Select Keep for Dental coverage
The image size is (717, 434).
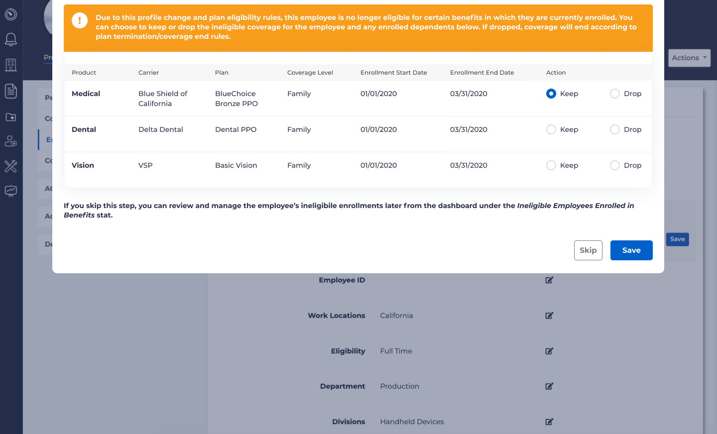pos(551,129)
